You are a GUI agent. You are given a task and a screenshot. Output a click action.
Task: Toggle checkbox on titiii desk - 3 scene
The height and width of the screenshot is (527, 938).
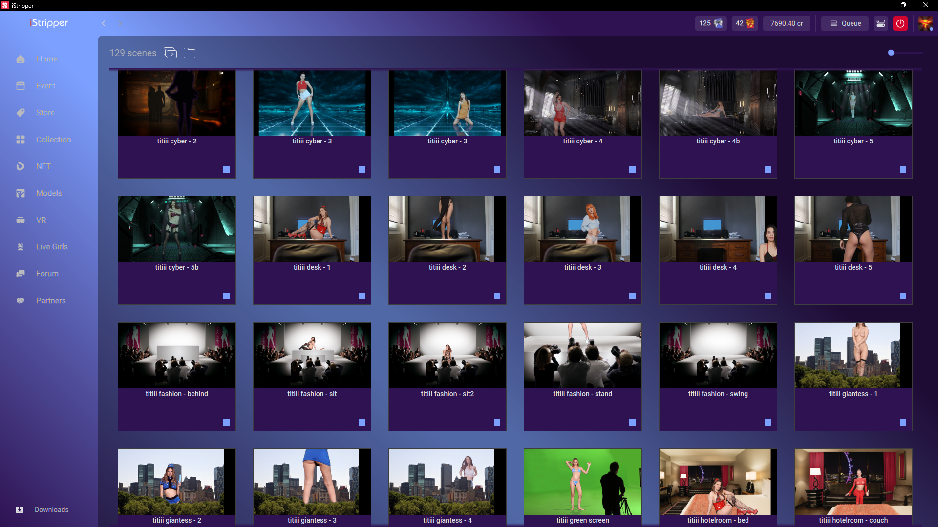coord(632,296)
